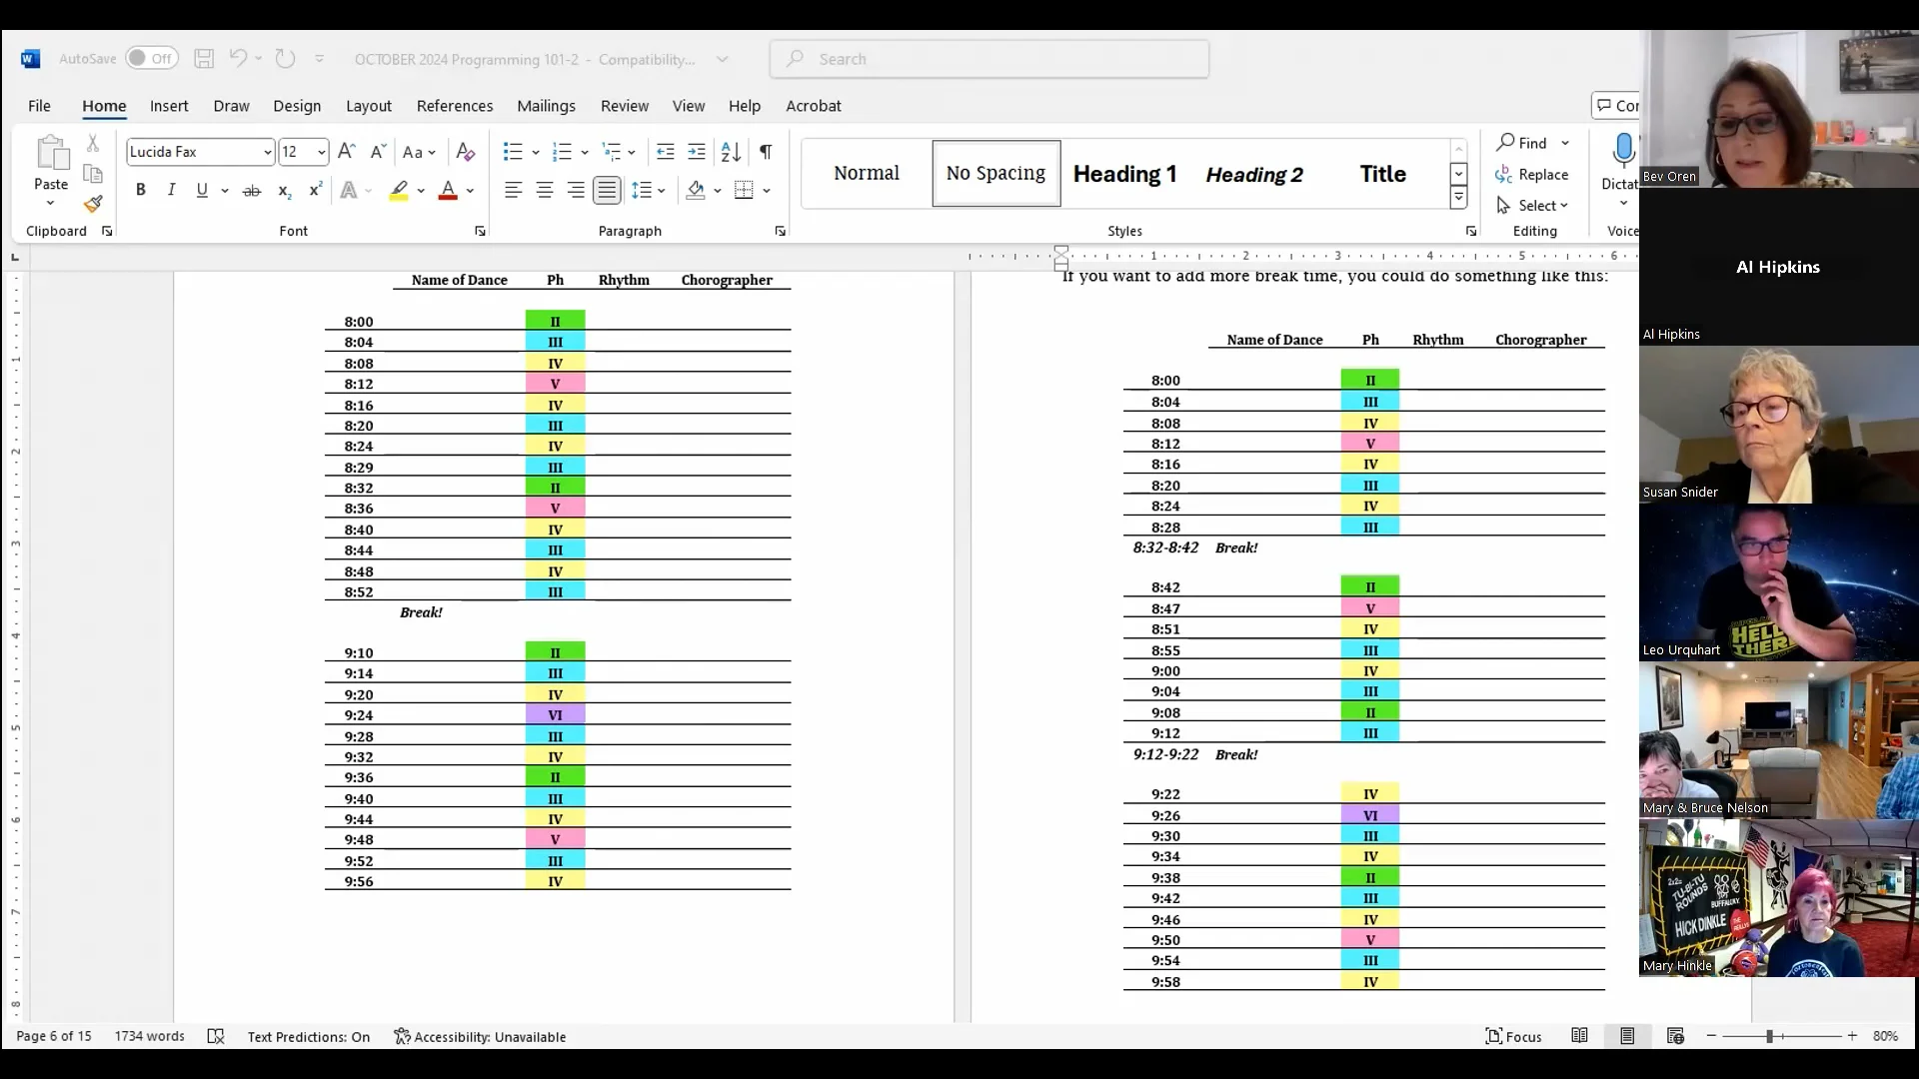The width and height of the screenshot is (1919, 1079).
Task: Click the Strikethrough icon
Action: [252, 190]
